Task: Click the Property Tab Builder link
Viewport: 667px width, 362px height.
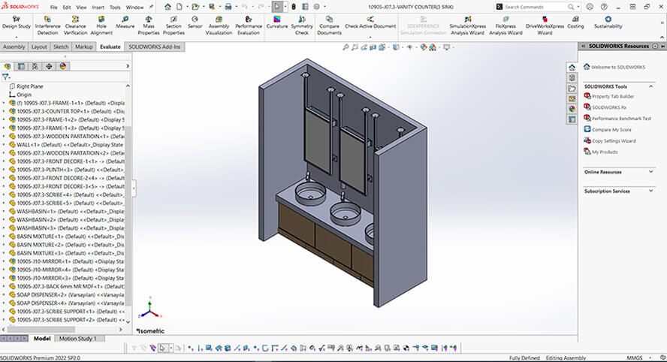Action: 612,96
